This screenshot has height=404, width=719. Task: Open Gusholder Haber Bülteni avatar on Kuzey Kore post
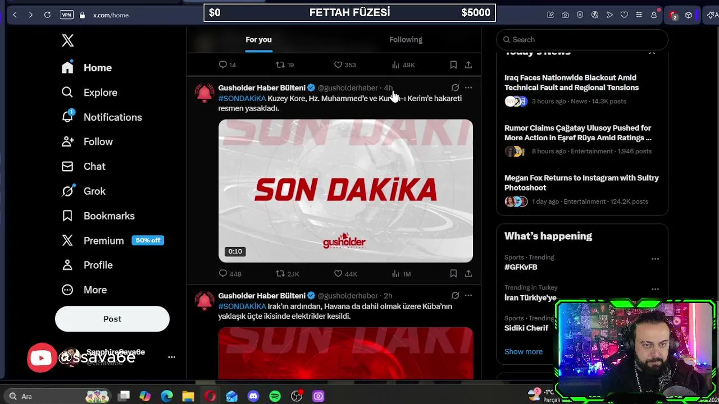[204, 93]
